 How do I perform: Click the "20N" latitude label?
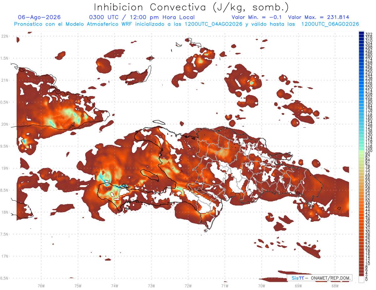4,124
